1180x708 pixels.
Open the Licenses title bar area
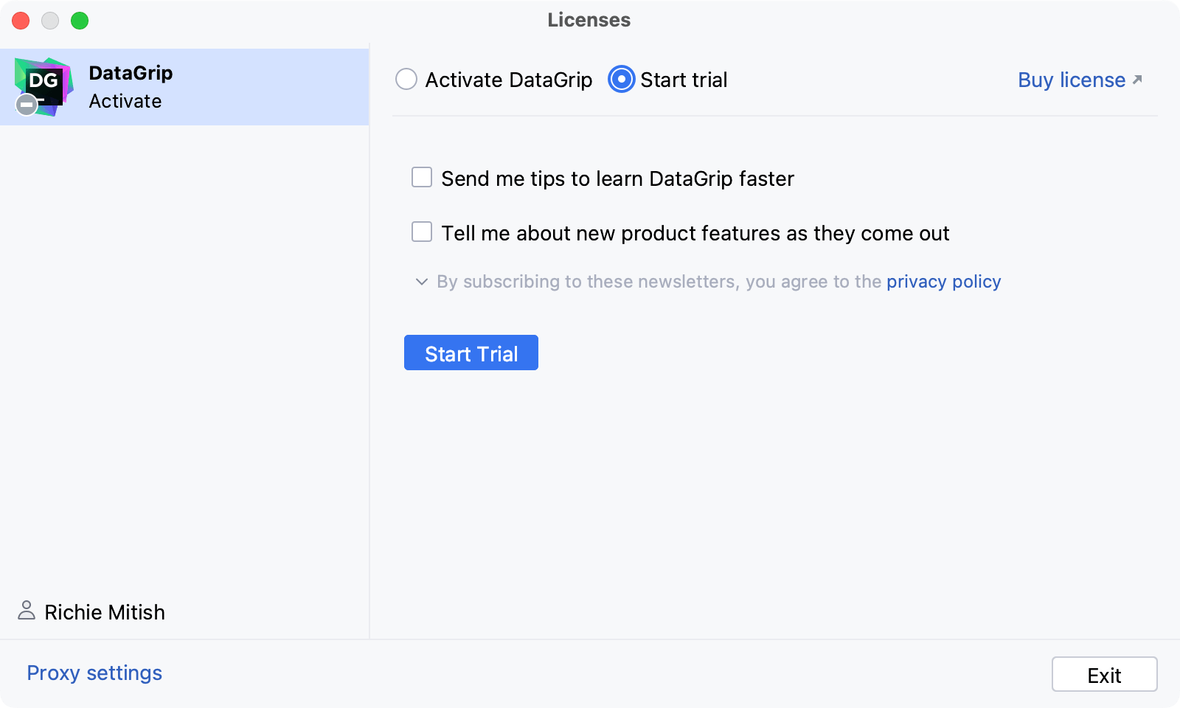588,20
